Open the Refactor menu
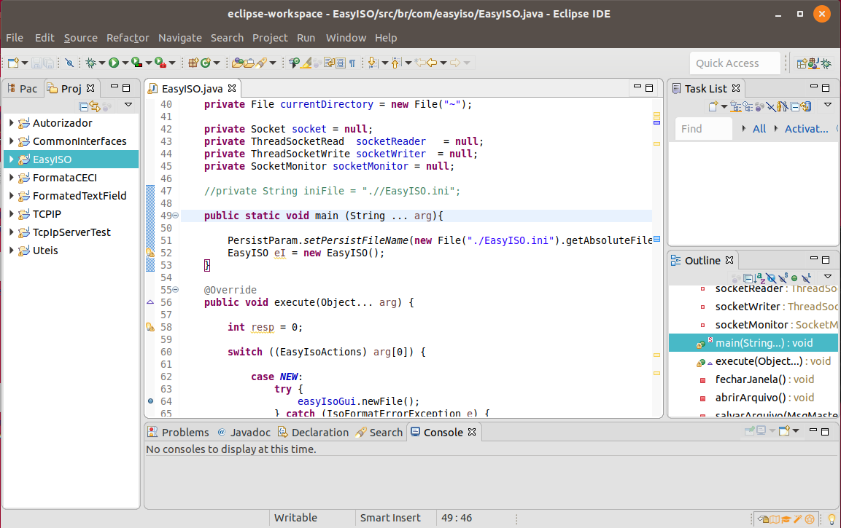This screenshot has height=528, width=841. tap(128, 38)
